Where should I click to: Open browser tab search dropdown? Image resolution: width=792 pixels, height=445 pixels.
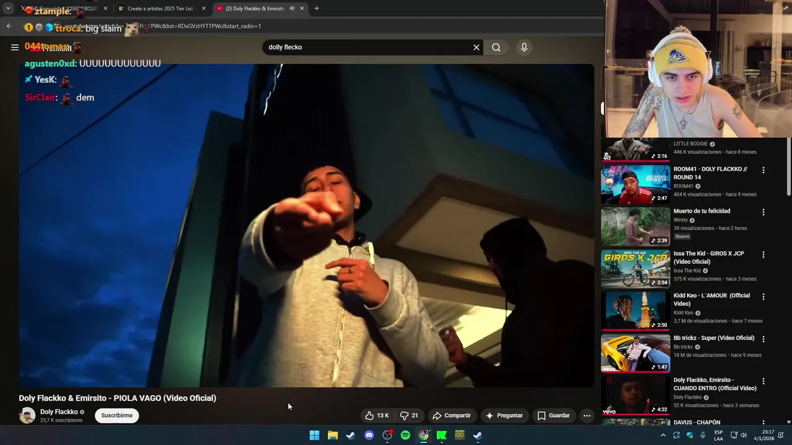(8, 9)
